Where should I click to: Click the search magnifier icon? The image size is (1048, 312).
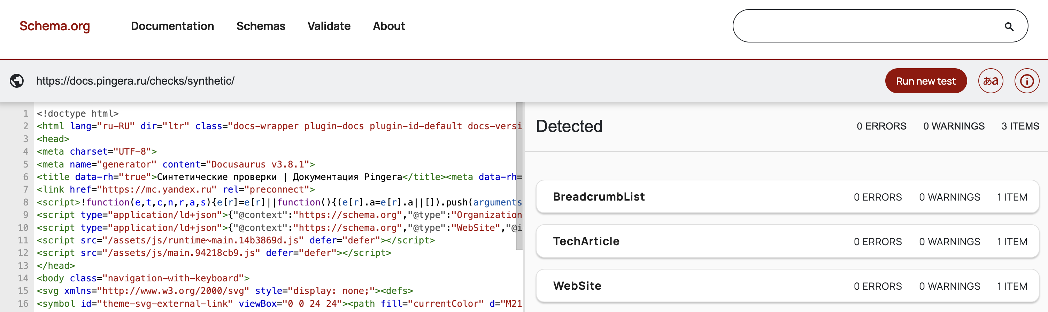point(1009,26)
